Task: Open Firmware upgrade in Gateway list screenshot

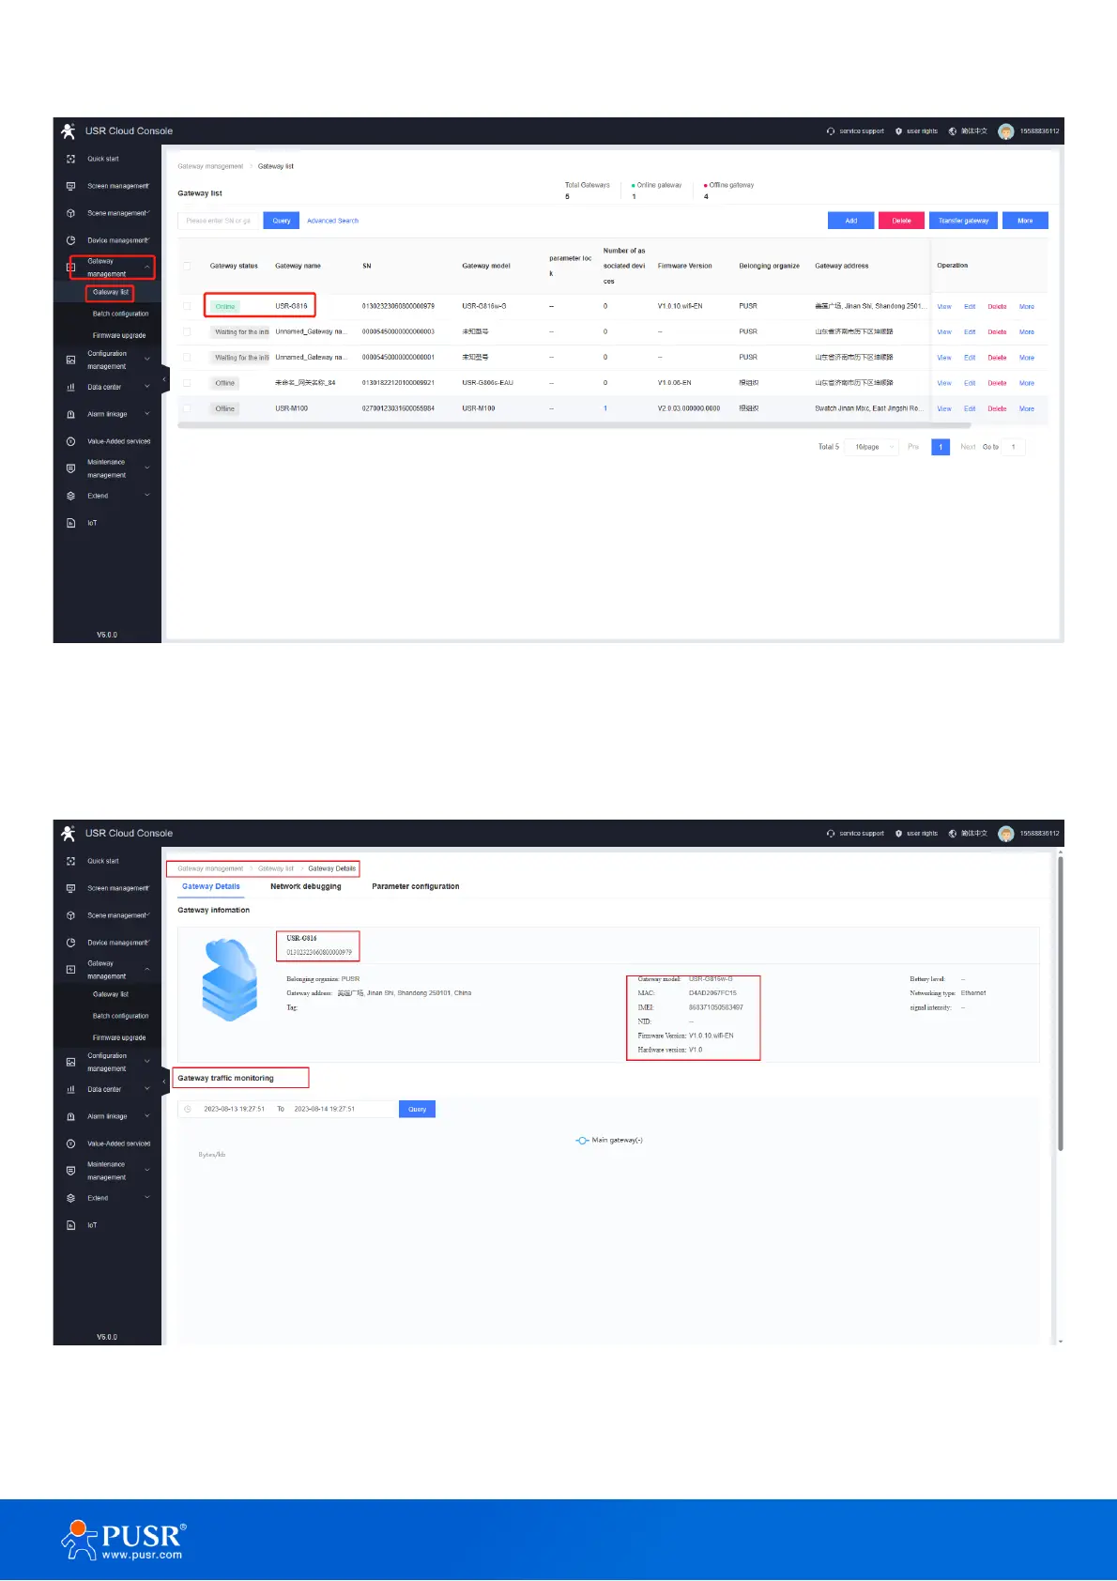Action: (119, 335)
